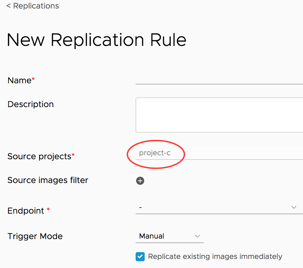This screenshot has width=303, height=268.
Task: Open the caret beside Manual trigger mode
Action: point(198,236)
